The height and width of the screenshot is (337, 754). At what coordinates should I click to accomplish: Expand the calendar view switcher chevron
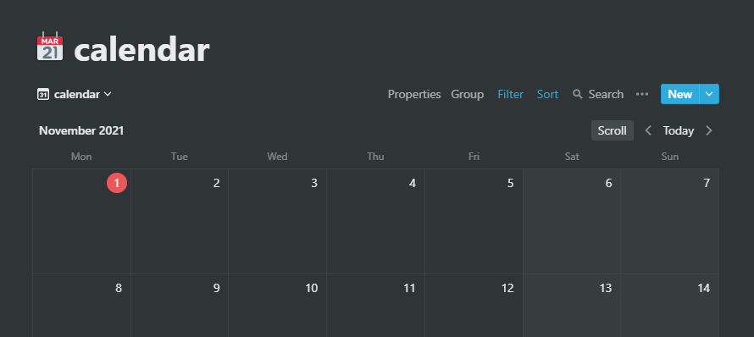click(x=108, y=94)
